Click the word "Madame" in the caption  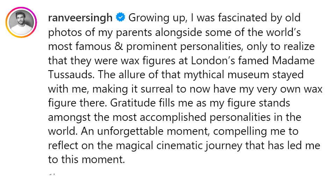[295, 60]
